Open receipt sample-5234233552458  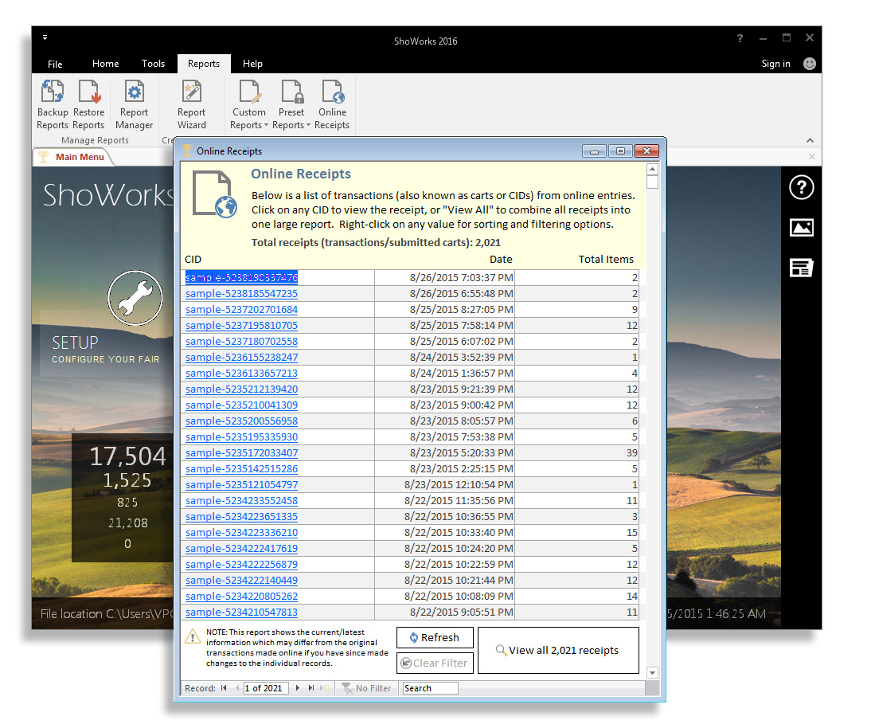(x=242, y=501)
